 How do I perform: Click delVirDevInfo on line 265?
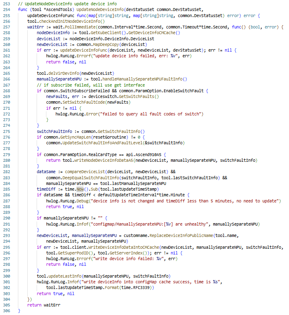[x=64, y=73]
